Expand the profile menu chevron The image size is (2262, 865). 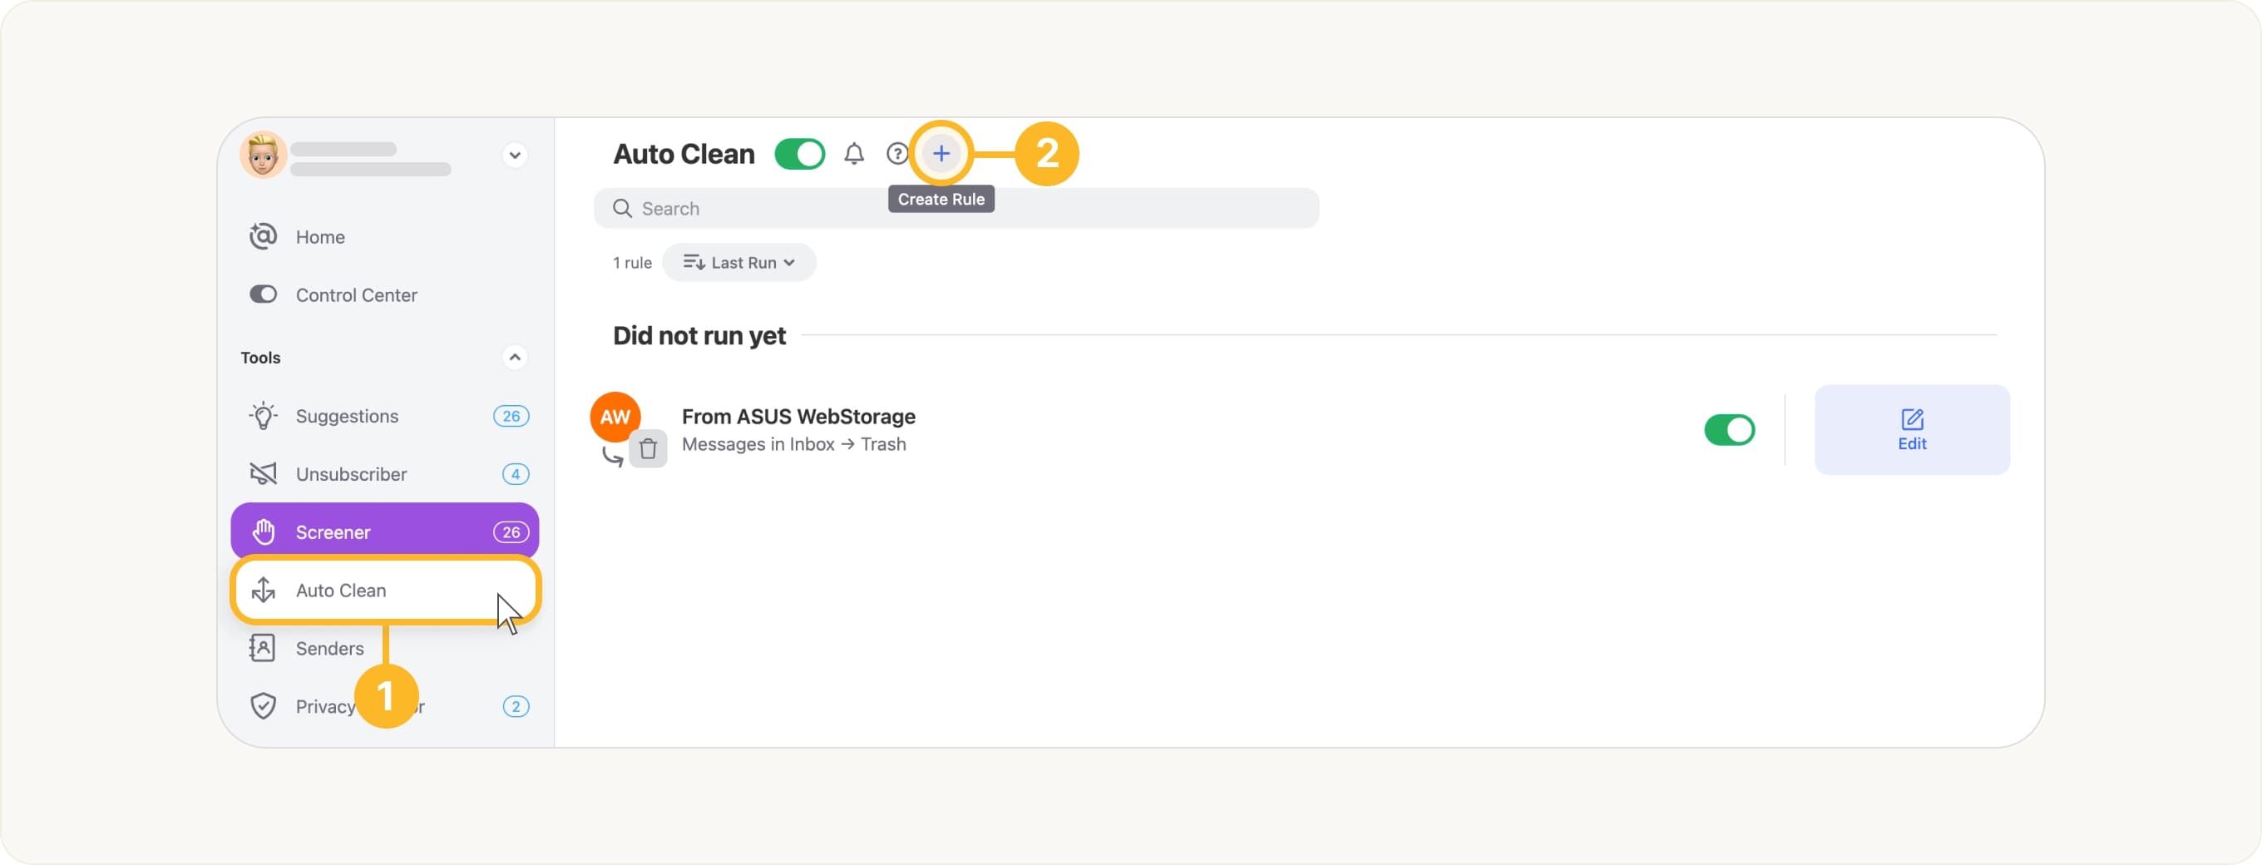coord(516,155)
